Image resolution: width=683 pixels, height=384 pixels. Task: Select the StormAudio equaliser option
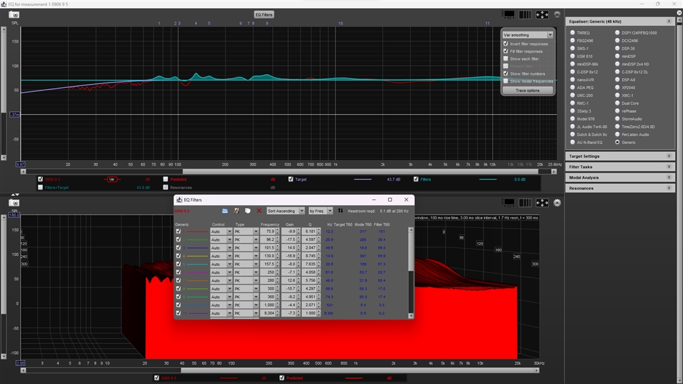click(617, 119)
